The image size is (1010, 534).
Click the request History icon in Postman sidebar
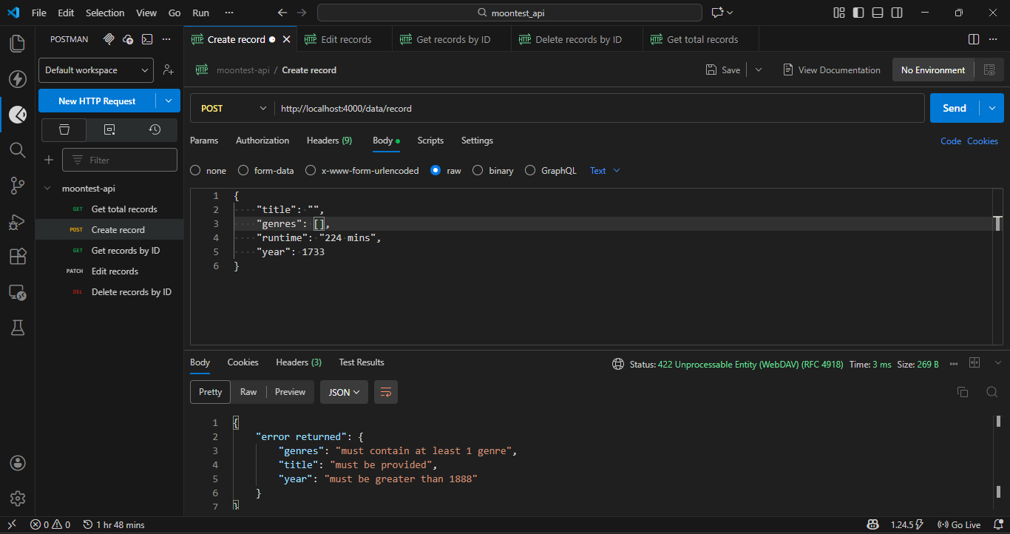pyautogui.click(x=154, y=129)
